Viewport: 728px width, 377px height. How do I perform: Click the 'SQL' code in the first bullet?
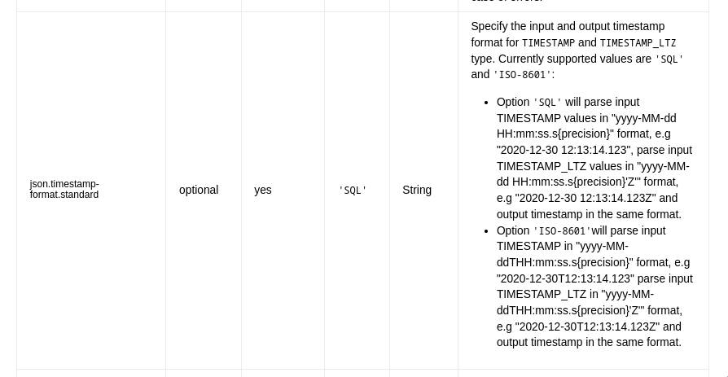pyautogui.click(x=547, y=102)
